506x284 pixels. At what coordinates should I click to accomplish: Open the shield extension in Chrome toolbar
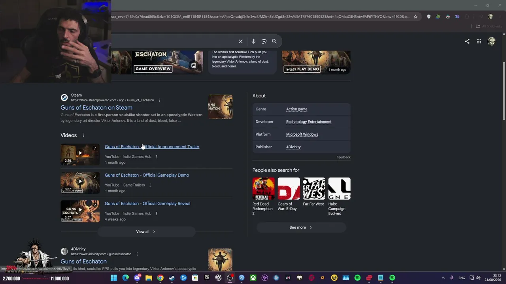point(429,17)
